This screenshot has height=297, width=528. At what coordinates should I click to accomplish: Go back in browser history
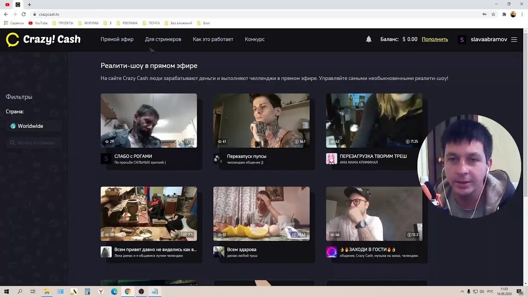pos(6,14)
